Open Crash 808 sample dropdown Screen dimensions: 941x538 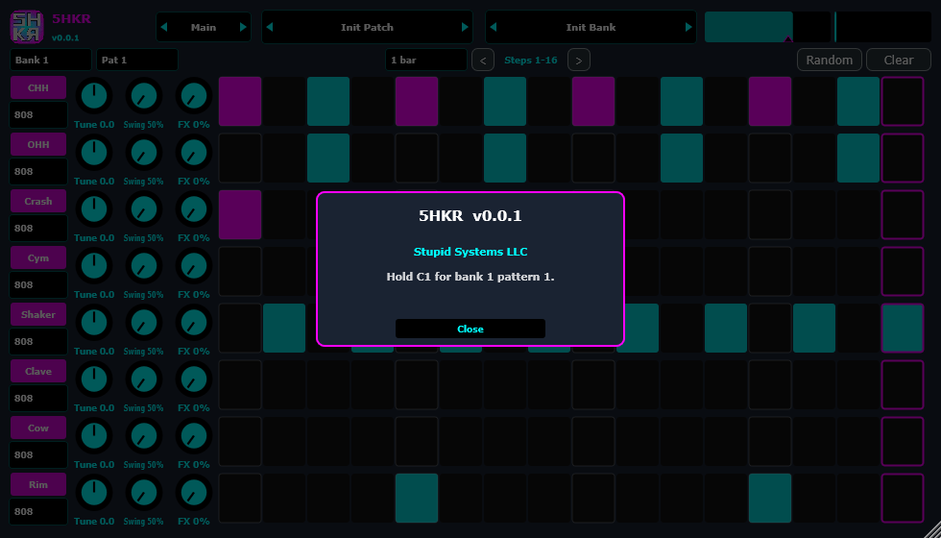(38, 229)
